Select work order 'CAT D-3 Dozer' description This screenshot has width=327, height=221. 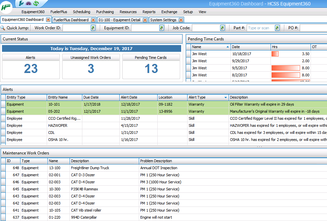83,175
